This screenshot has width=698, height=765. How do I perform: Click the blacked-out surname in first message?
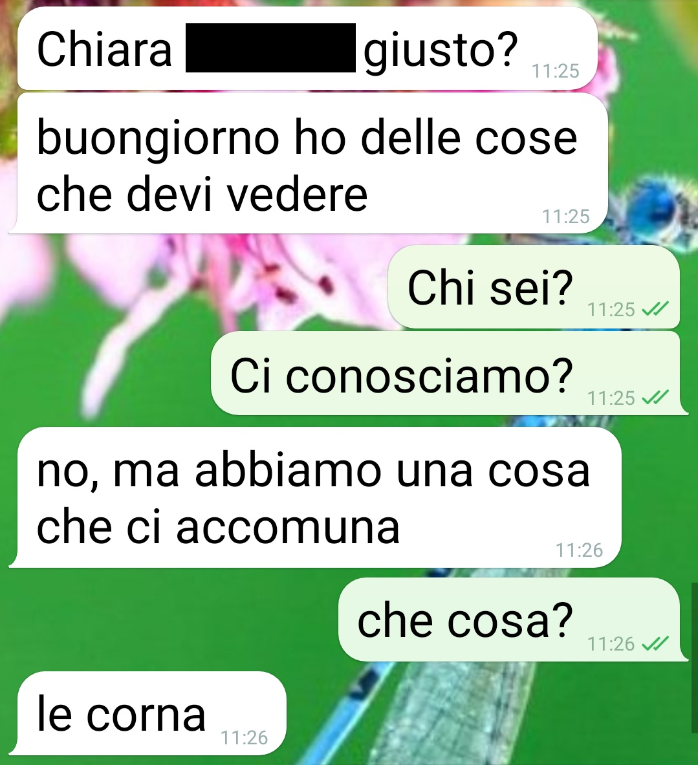click(270, 48)
